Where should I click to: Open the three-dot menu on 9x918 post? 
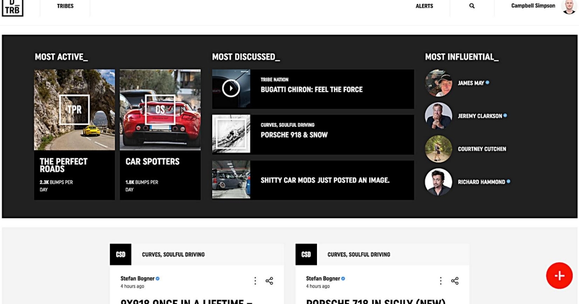click(x=255, y=281)
